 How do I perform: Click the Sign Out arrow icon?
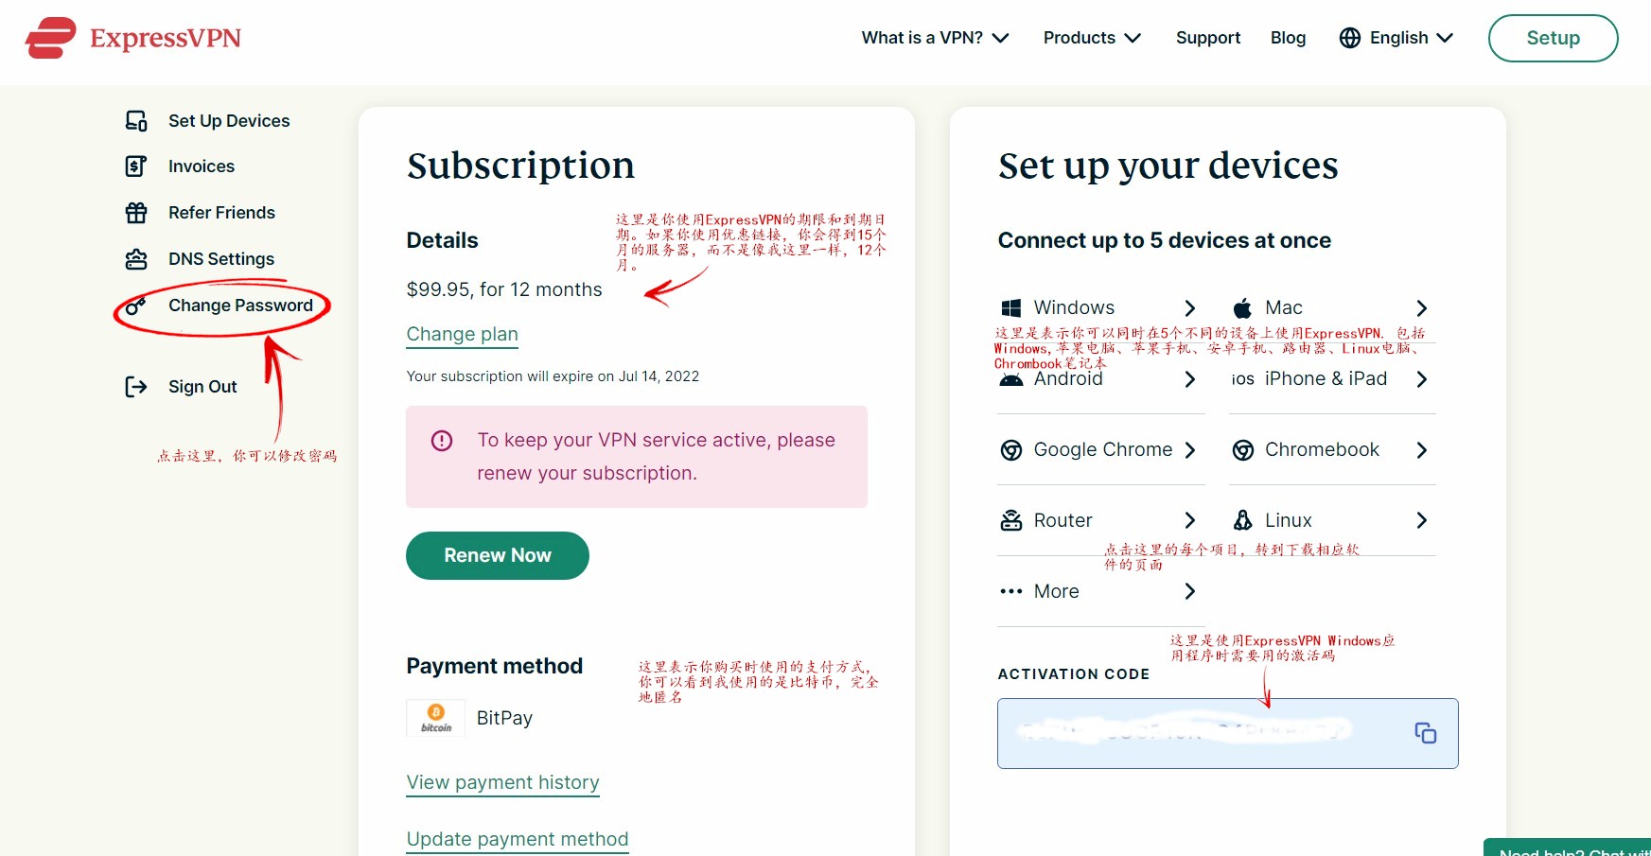coord(136,387)
